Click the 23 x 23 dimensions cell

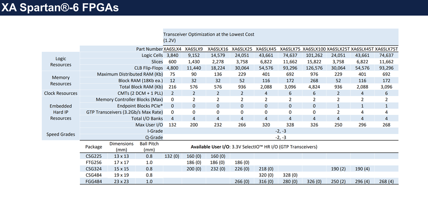click(121, 181)
